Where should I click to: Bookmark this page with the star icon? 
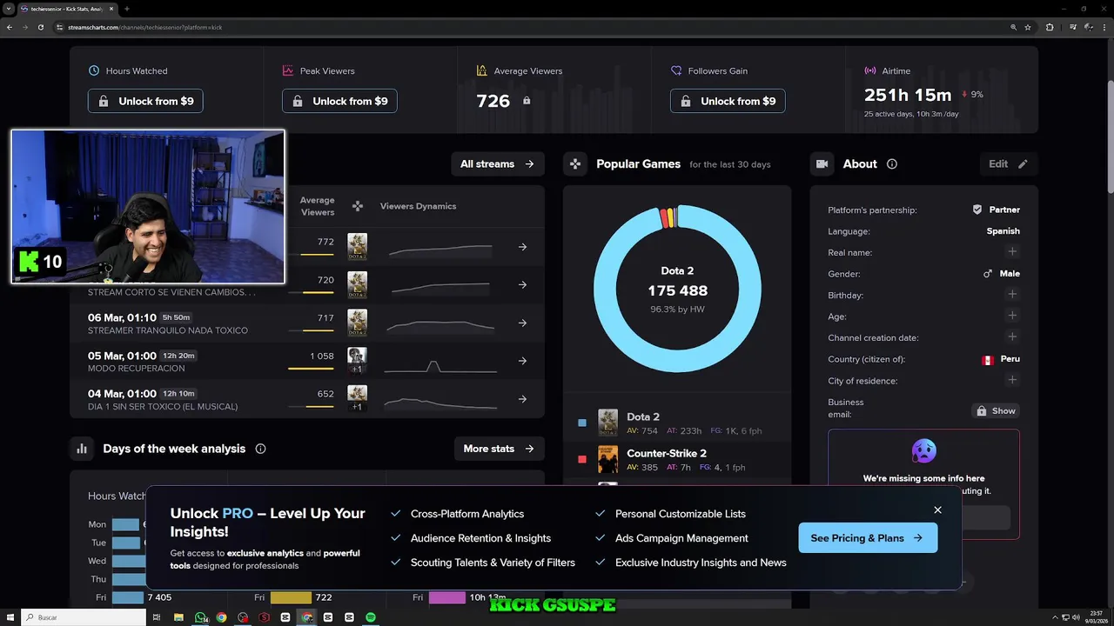[1028, 27]
